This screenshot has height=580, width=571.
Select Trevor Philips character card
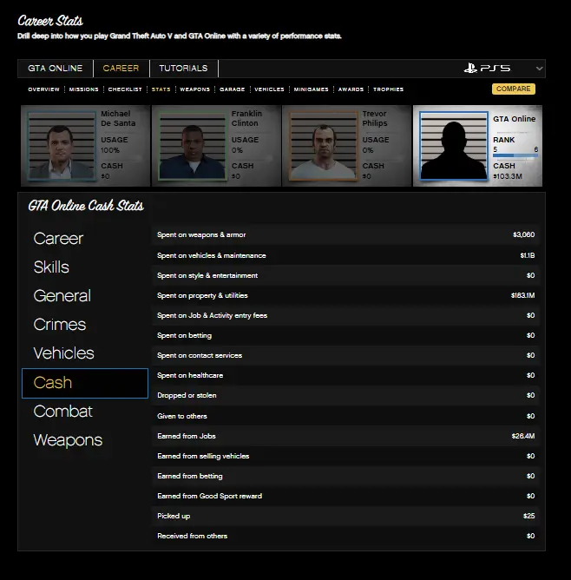[346, 146]
